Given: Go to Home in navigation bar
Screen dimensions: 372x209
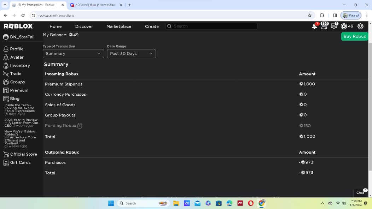Looking at the screenshot, I should pos(56,26).
